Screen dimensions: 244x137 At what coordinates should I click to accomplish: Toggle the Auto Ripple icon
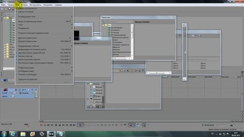pos(138,125)
